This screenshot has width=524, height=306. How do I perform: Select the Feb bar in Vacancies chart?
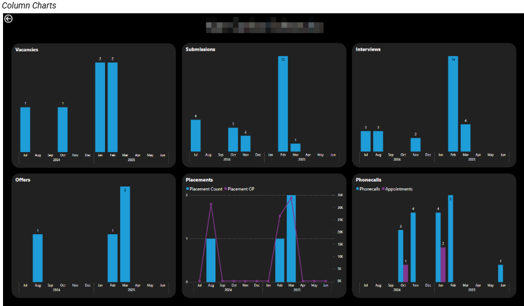coord(113,107)
